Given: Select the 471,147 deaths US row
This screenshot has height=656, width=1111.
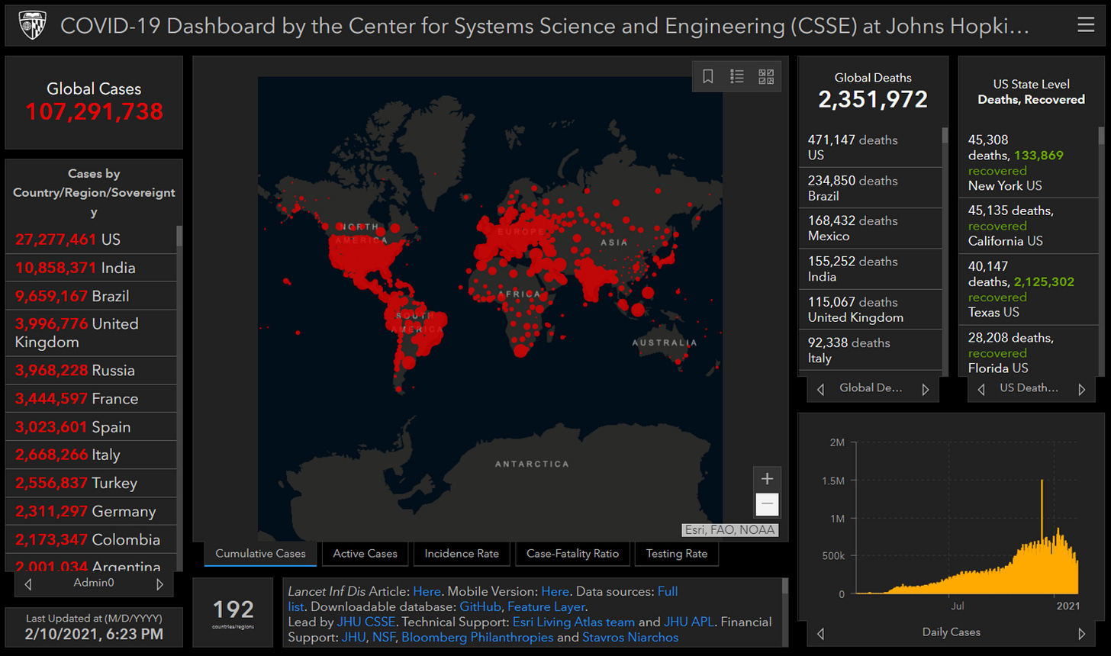Looking at the screenshot, I should [x=871, y=147].
